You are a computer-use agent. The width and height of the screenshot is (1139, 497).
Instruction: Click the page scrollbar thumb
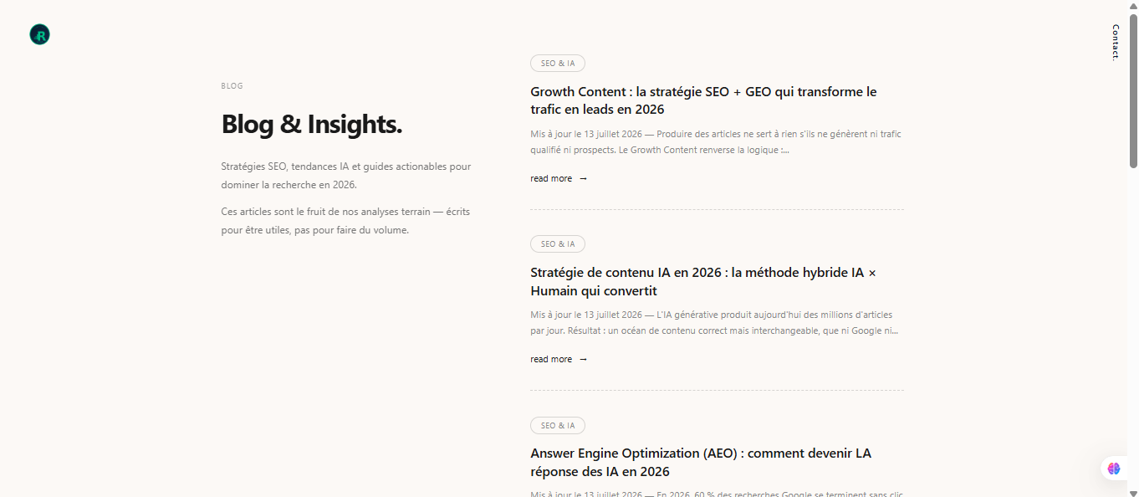pos(1133,90)
